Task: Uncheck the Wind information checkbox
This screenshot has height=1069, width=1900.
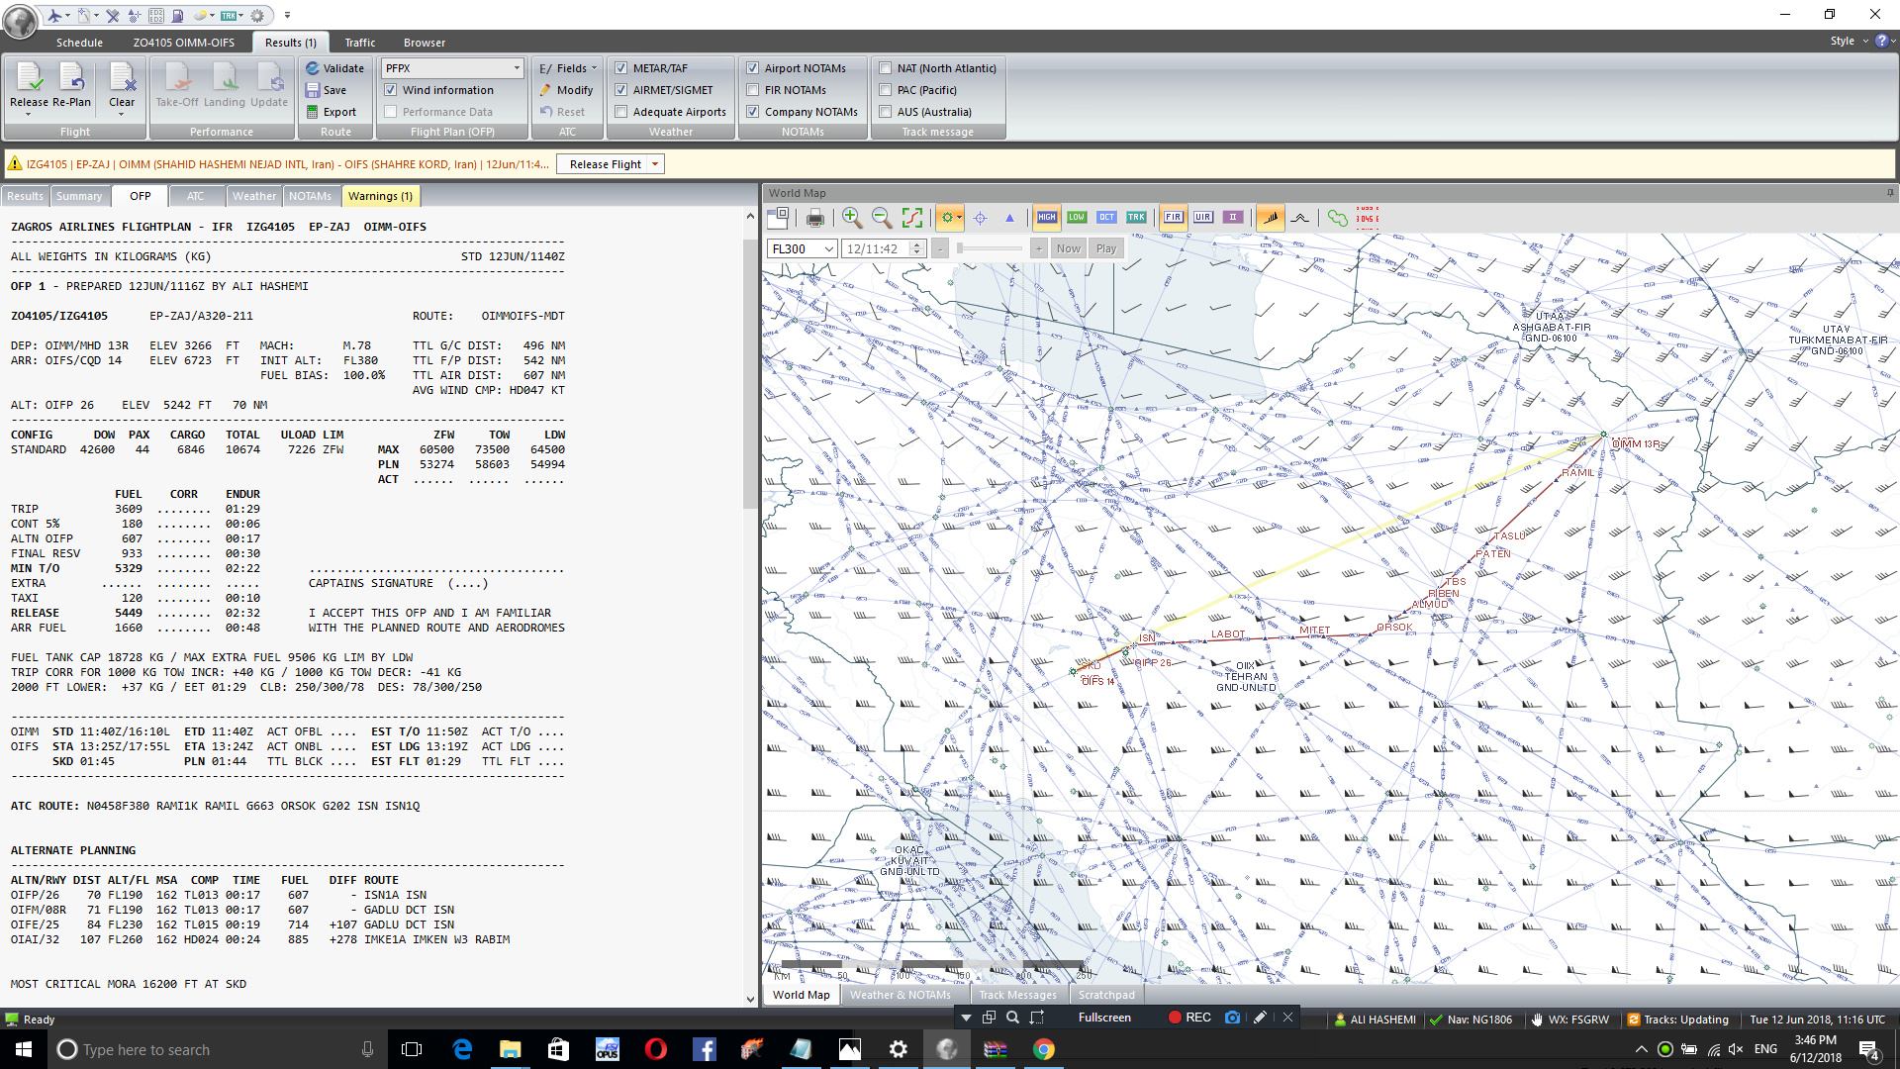Action: 391,89
